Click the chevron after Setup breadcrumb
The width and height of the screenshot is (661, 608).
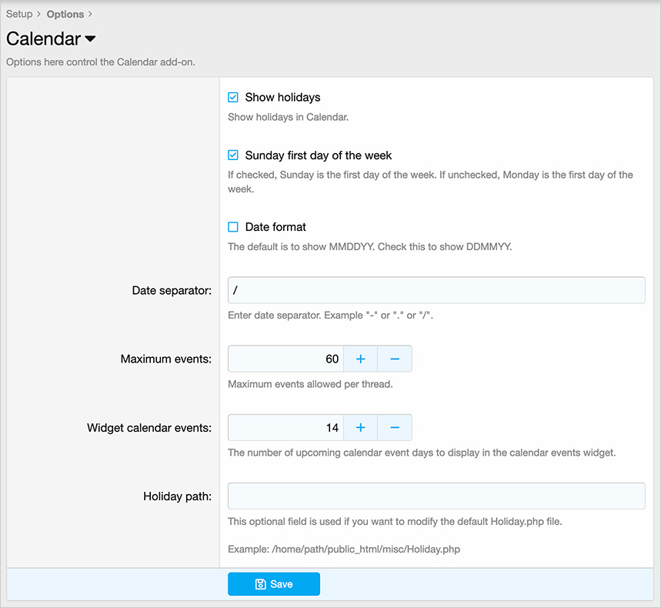(x=38, y=14)
